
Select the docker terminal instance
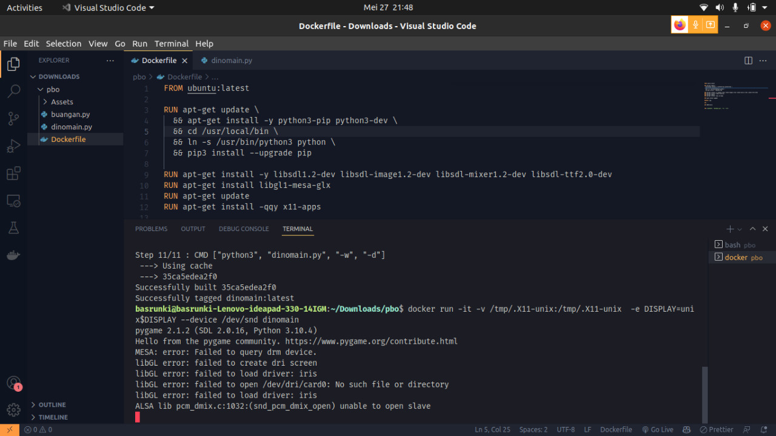click(x=742, y=258)
